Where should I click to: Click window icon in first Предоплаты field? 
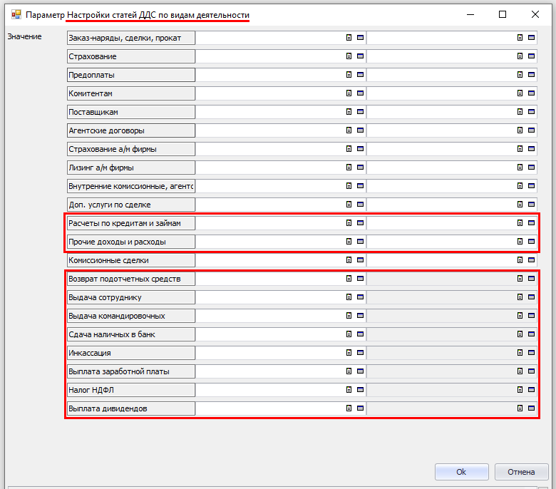pyautogui.click(x=360, y=75)
